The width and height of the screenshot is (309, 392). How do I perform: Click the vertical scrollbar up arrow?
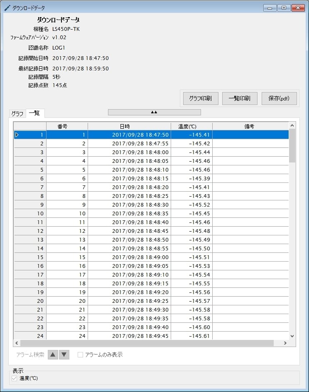[x=292, y=125]
